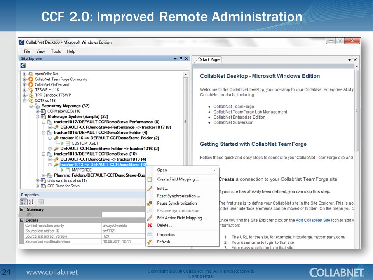Viewport: 373px width, 280px height.
Task: Select DEFAULT-CCFDemoSteve => tracker1013 (4) row
Action: click(x=103, y=159)
